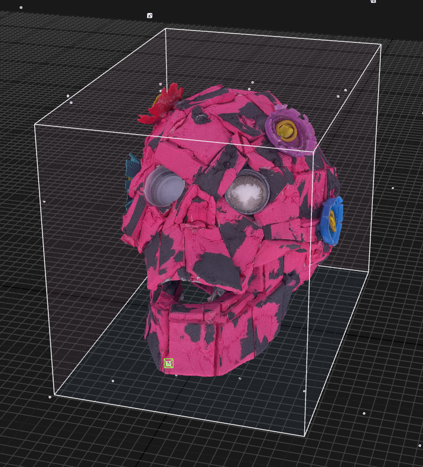Select the camera marker above the bounding box
Image resolution: width=423 pixels, height=467 pixels.
point(149,15)
